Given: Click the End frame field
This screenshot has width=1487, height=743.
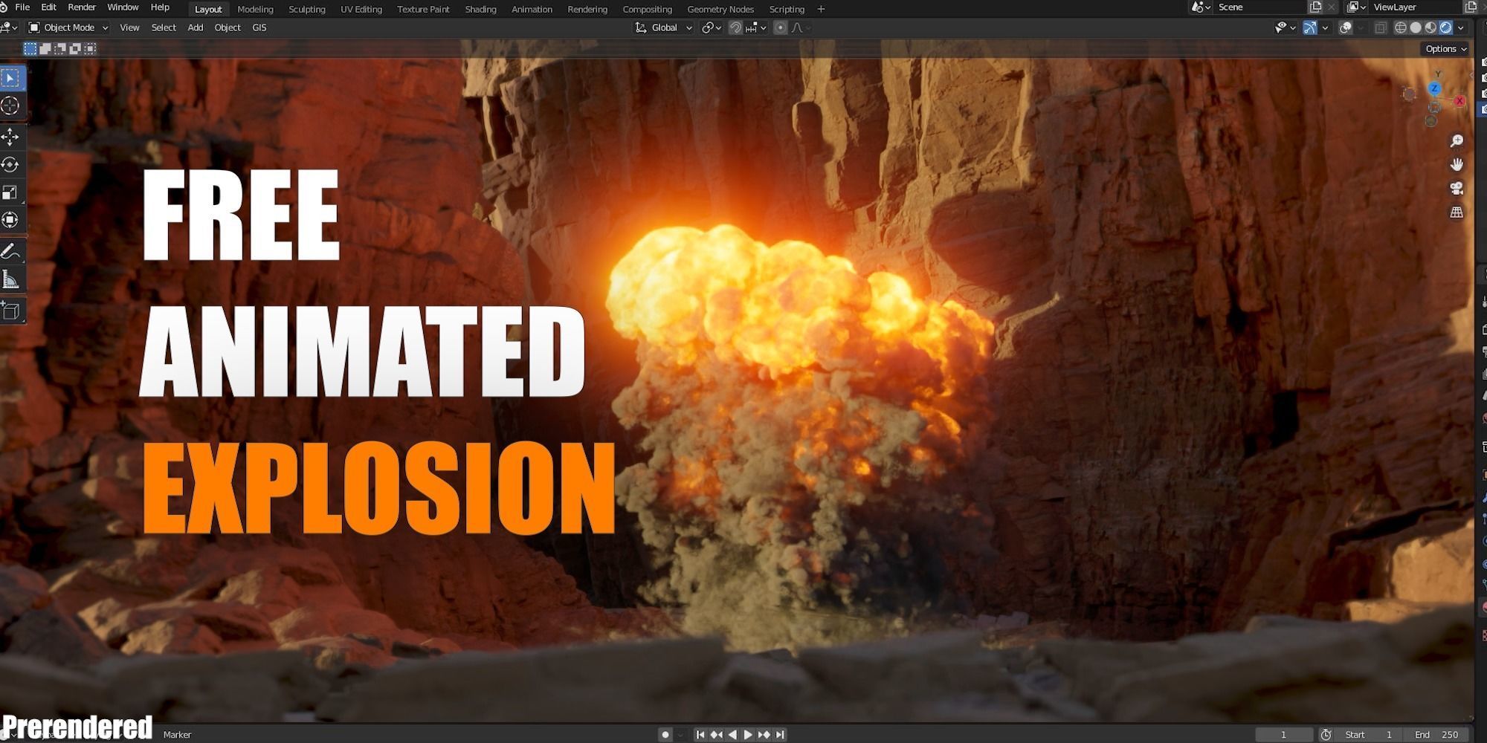Looking at the screenshot, I should (x=1436, y=734).
